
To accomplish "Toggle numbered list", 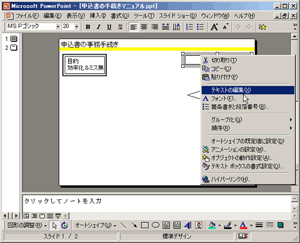I will pos(190,27).
